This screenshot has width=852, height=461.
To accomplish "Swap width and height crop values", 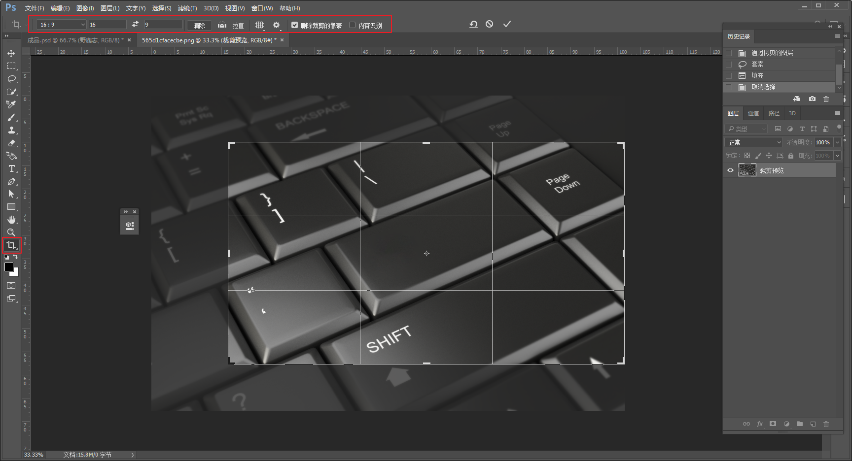I will tap(135, 24).
